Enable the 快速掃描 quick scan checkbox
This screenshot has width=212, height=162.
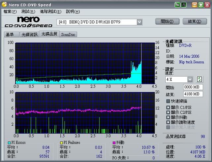[x=168, y=101]
